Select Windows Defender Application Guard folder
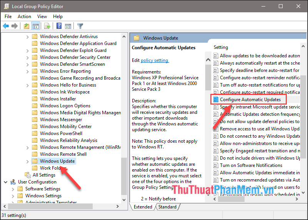Image resolution: width=308 pixels, height=220 pixels. click(x=78, y=43)
